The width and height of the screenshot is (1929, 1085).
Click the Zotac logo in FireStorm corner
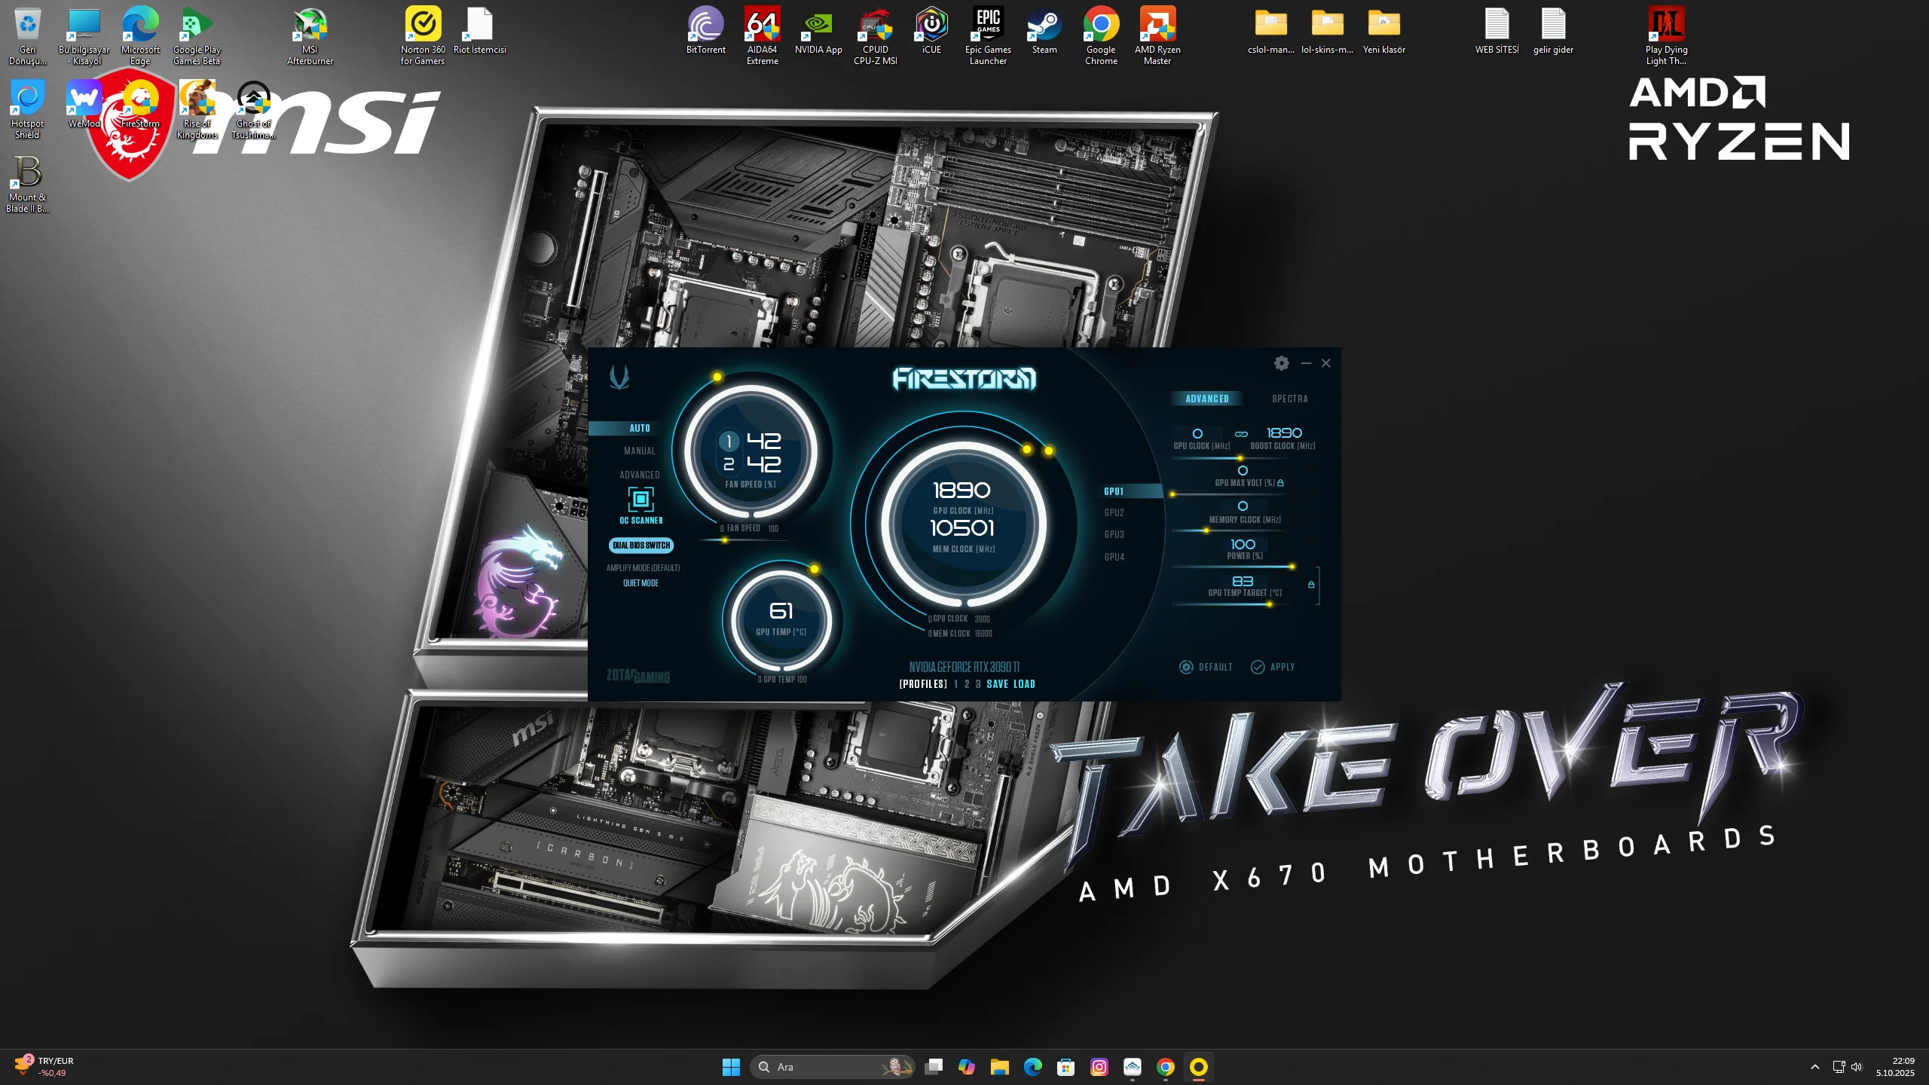pos(619,377)
